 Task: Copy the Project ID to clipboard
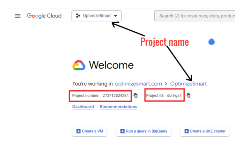[189, 95]
